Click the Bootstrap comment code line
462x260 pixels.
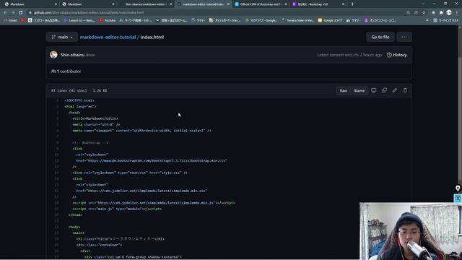[x=90, y=143]
